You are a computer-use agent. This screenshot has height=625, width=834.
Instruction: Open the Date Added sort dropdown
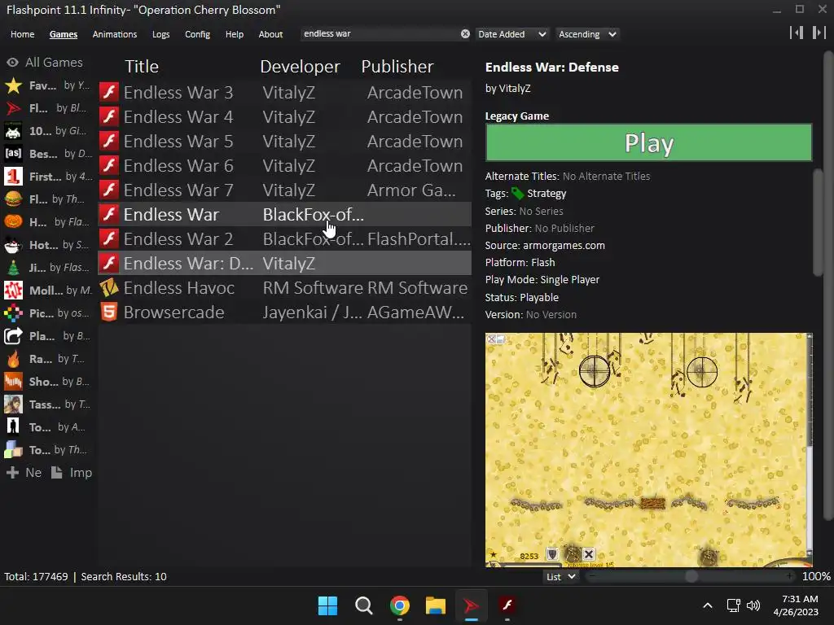click(x=511, y=34)
